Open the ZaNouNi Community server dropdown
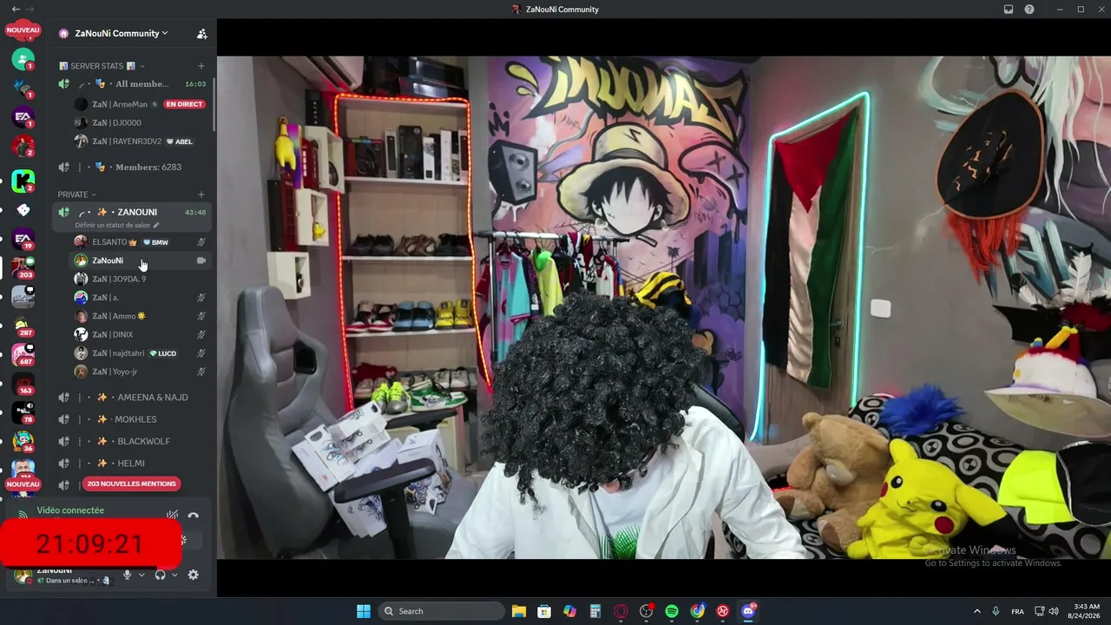The height and width of the screenshot is (625, 1111). 122,34
